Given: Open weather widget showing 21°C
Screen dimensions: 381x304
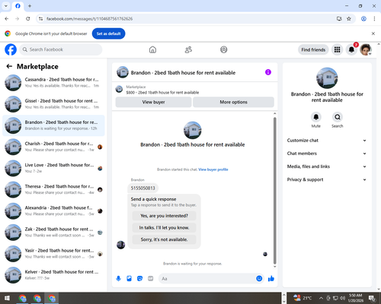Looking at the screenshot, I should 303,298.
